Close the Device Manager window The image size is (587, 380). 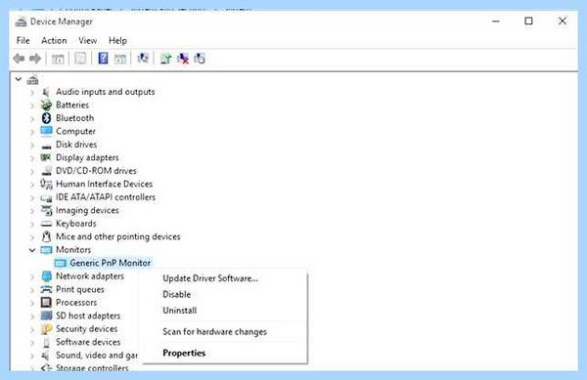563,21
